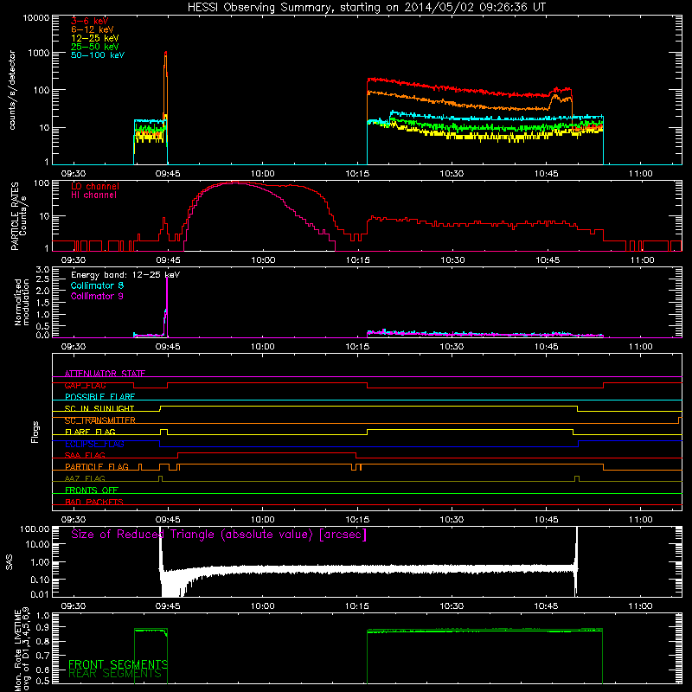Screen dimensions: 692x692
Task: Click the GAP_FLAG label
Action: tap(85, 386)
